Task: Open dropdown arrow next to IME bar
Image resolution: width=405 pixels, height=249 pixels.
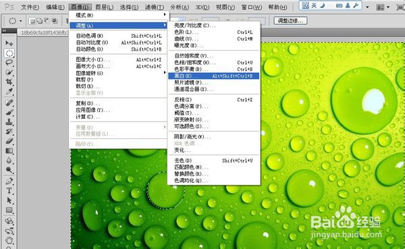Action: coord(367,7)
